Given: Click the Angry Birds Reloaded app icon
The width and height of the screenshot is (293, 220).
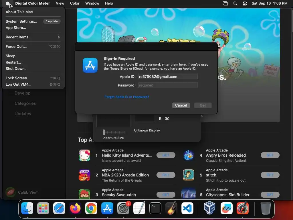Looking at the screenshot, I should 189,155.
